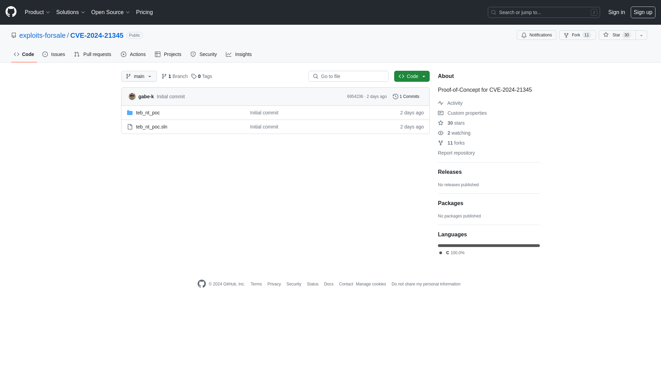The image size is (661, 371).
Task: Open the CVE-2024-21345 repository link
Action: tap(97, 35)
